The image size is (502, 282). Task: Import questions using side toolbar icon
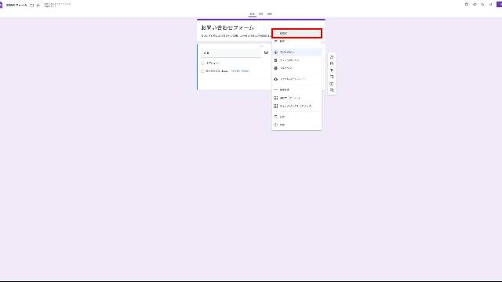click(x=332, y=63)
